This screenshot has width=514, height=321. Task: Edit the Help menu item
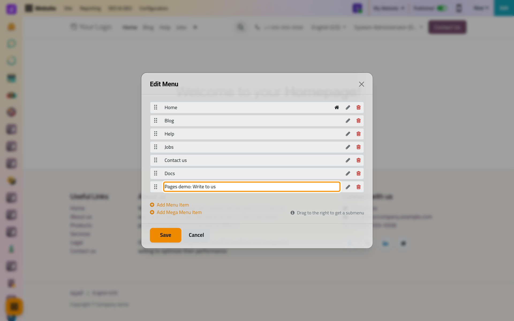[348, 134]
